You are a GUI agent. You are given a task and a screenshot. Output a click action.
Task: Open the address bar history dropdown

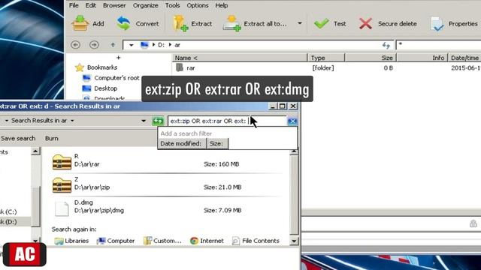132,45
